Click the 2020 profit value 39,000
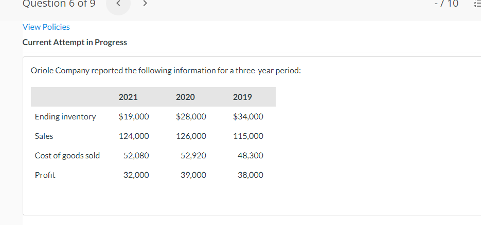The width and height of the screenshot is (481, 225). (x=193, y=175)
